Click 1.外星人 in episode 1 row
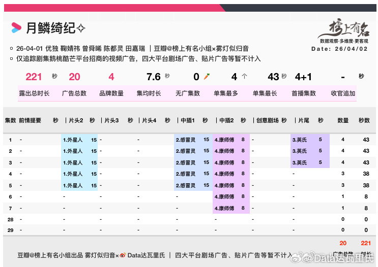This screenshot has height=267, width=378. 73,140
